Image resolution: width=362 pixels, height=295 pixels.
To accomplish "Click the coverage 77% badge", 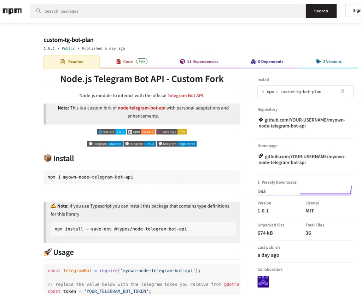I will click(x=171, y=131).
